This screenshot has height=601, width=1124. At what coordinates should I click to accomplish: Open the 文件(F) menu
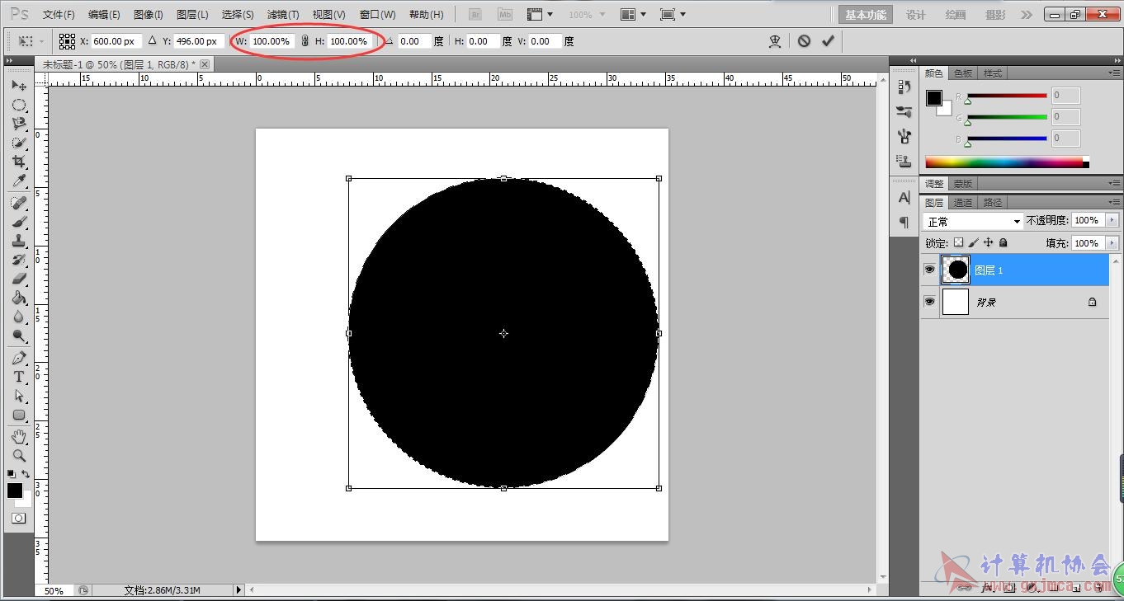(59, 15)
